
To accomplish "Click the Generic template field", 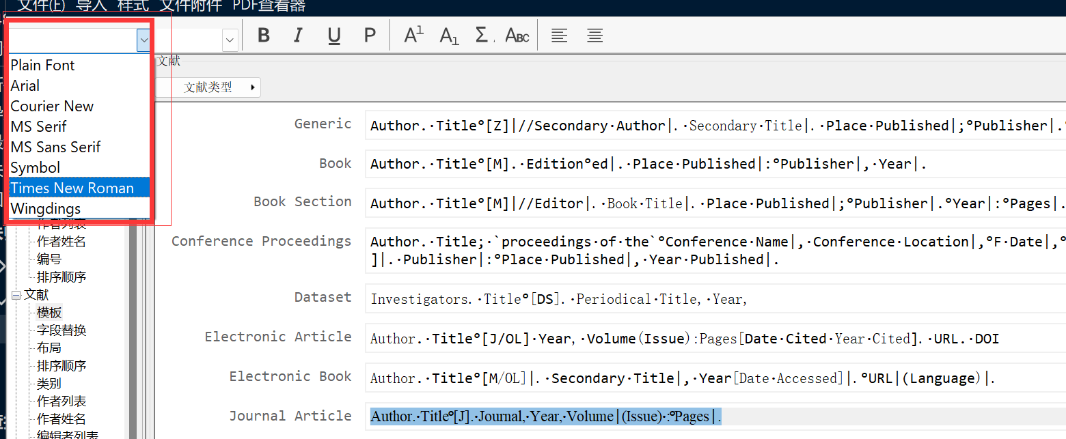I will coord(715,126).
